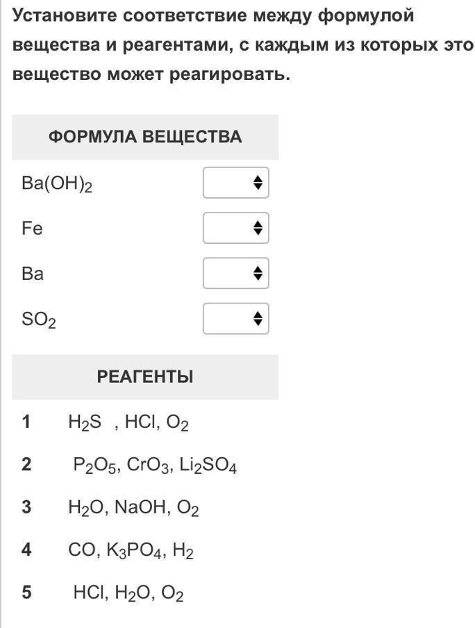Click reagent set P2O5, CrO3, Li2SO4
The image size is (475, 628).
coord(155,465)
